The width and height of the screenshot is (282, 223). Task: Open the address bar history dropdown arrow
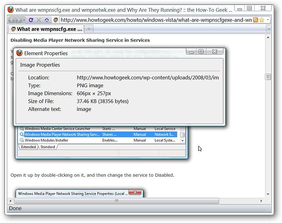[x=268, y=20]
